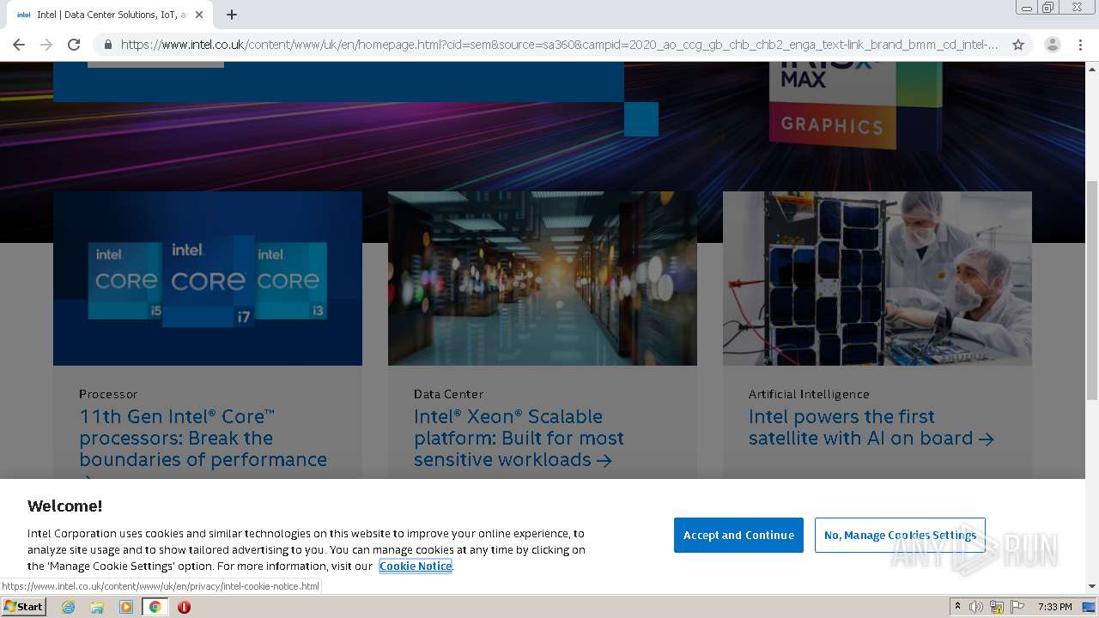Image resolution: width=1099 pixels, height=618 pixels.
Task: Go back to the previous page
Action: pos(19,45)
